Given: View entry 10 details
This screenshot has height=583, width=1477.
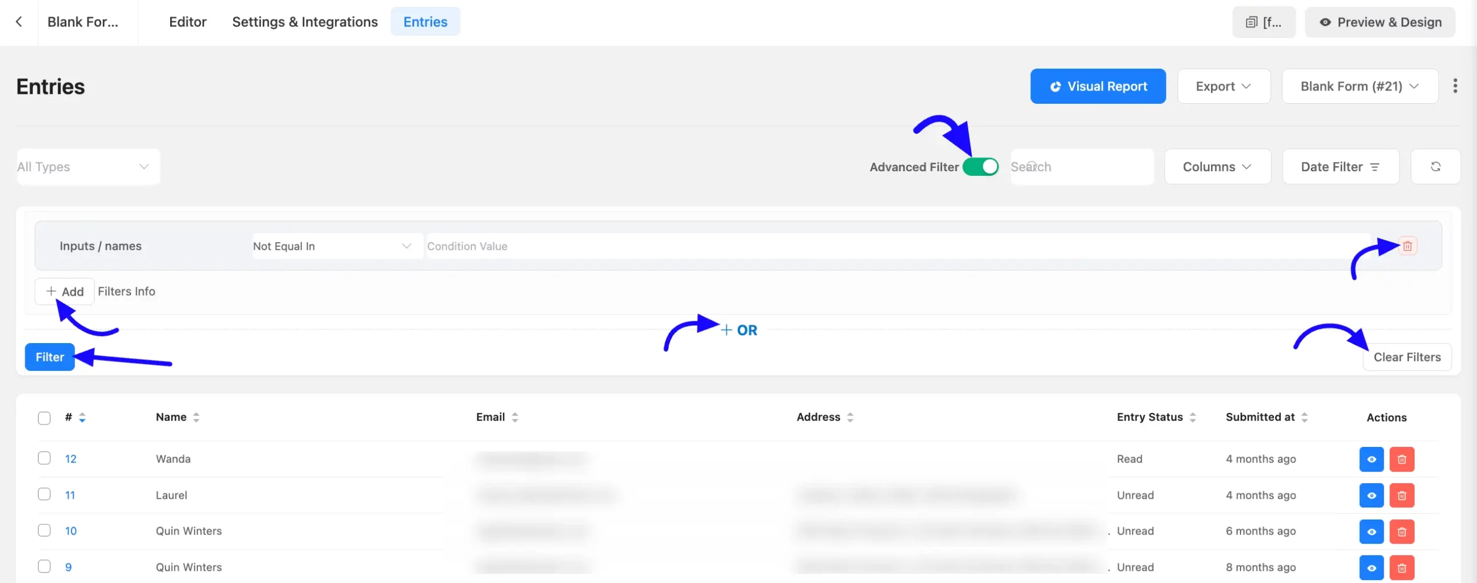Looking at the screenshot, I should click(1371, 531).
